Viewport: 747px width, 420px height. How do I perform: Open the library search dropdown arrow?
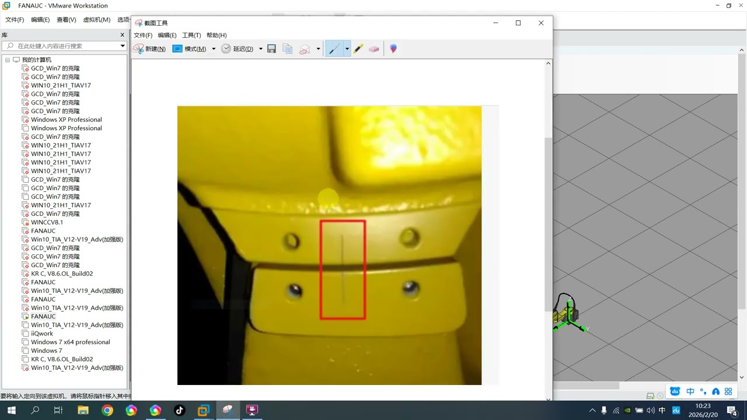pos(123,45)
